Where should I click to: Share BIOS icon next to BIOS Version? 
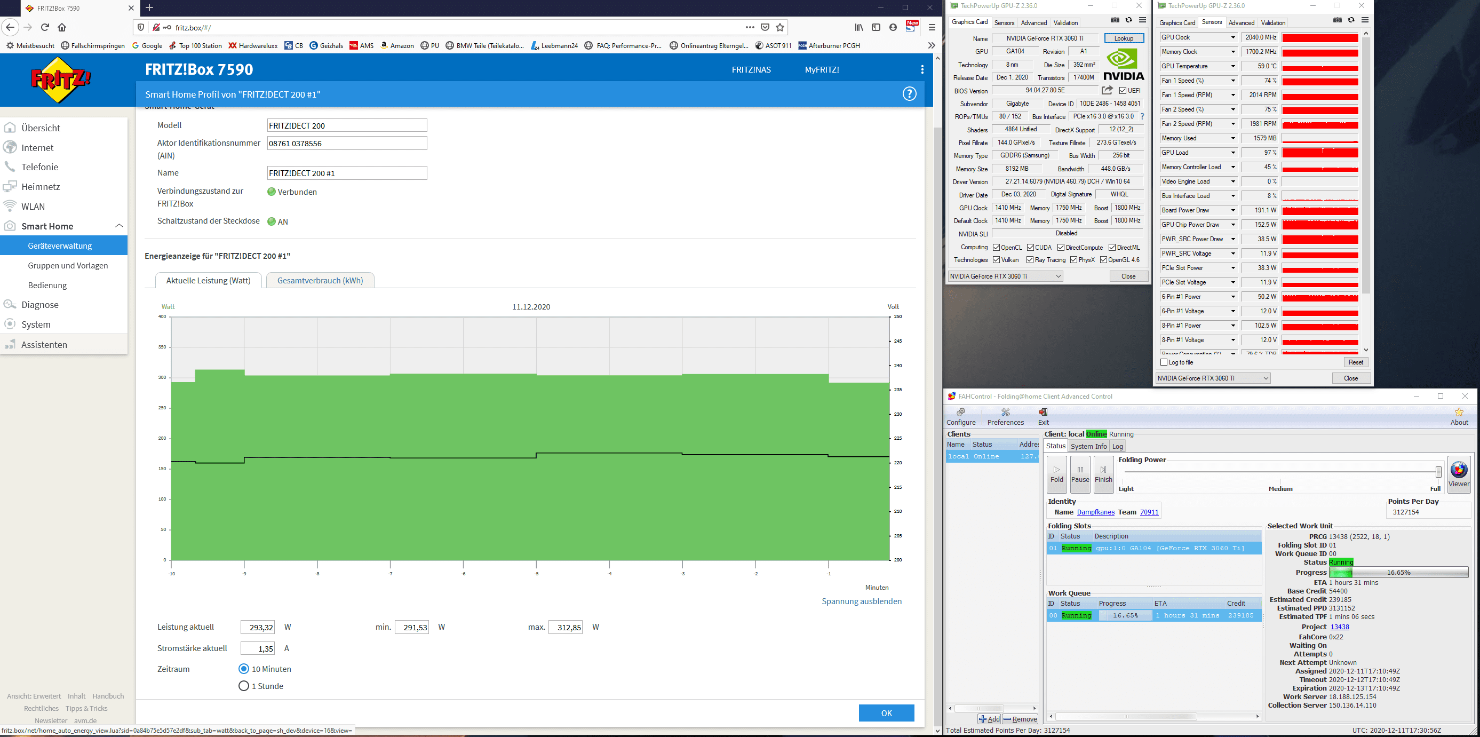pos(1107,90)
